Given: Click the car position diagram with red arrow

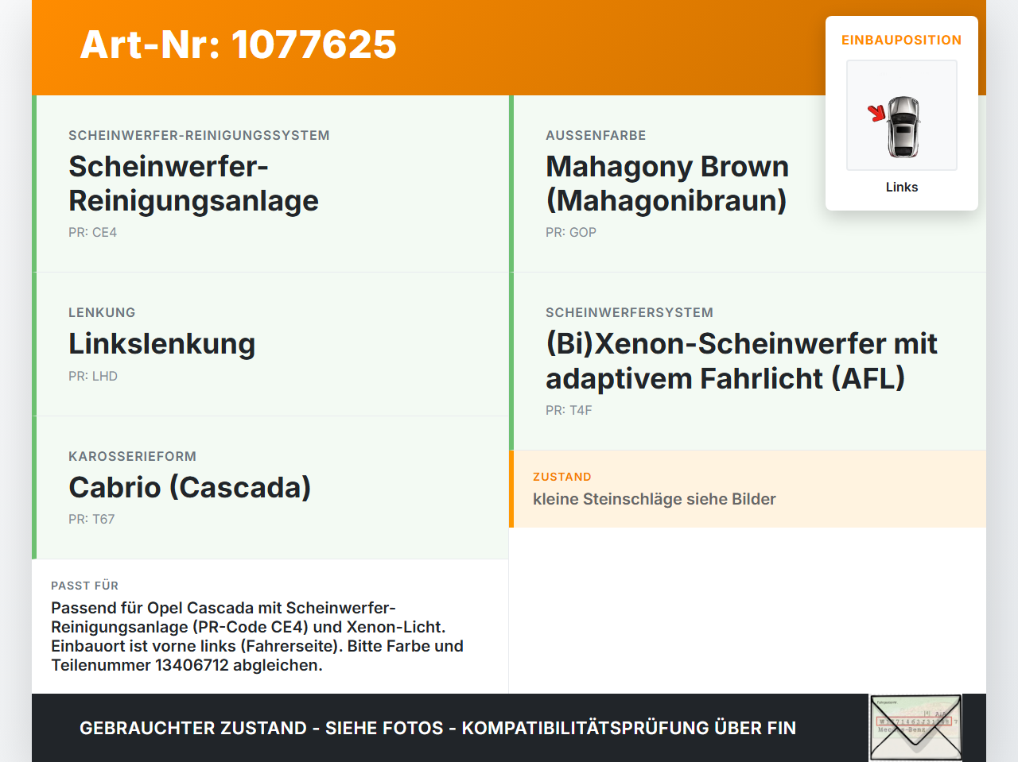Looking at the screenshot, I should pyautogui.click(x=902, y=115).
